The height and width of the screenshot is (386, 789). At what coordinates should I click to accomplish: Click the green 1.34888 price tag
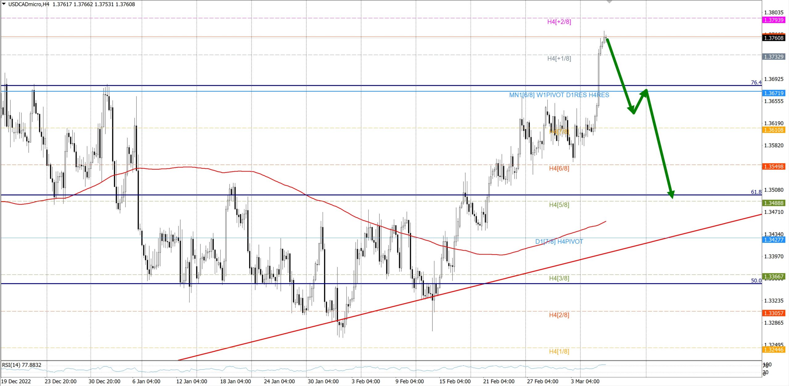[774, 203]
